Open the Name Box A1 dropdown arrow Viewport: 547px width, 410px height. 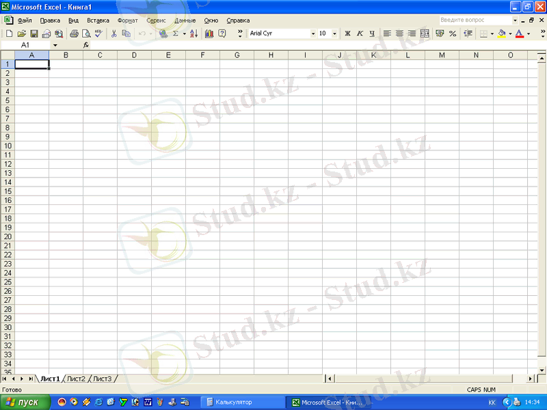55,45
